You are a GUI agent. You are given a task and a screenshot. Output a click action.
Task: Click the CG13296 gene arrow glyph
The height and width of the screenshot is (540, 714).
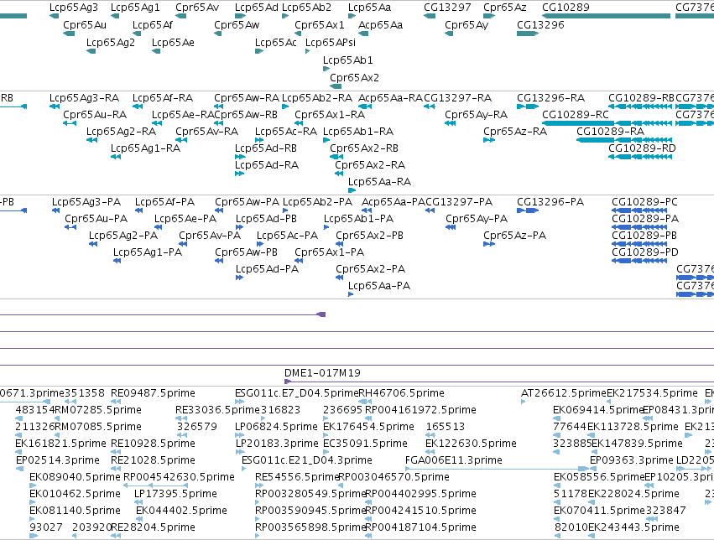point(528,34)
